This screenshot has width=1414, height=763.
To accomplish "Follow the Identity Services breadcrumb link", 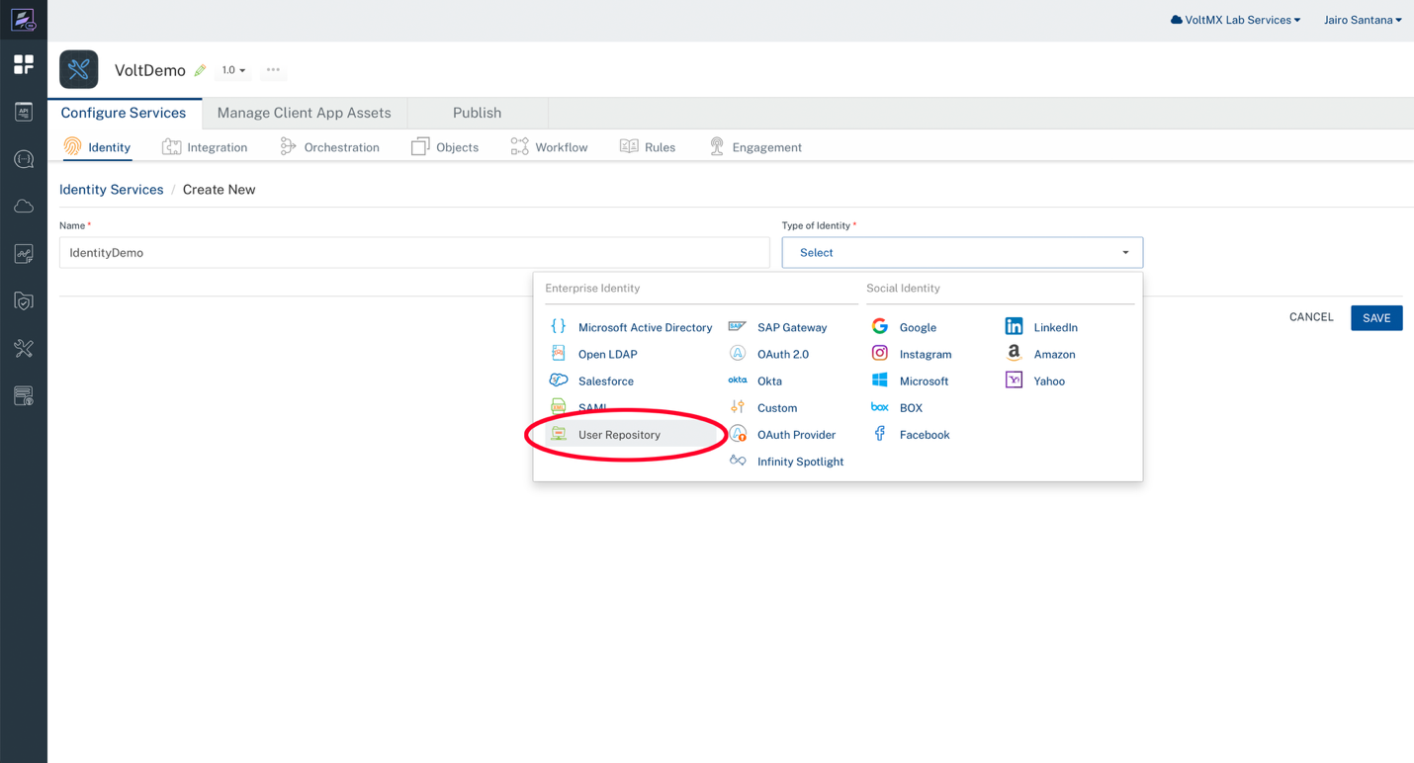I will (112, 190).
